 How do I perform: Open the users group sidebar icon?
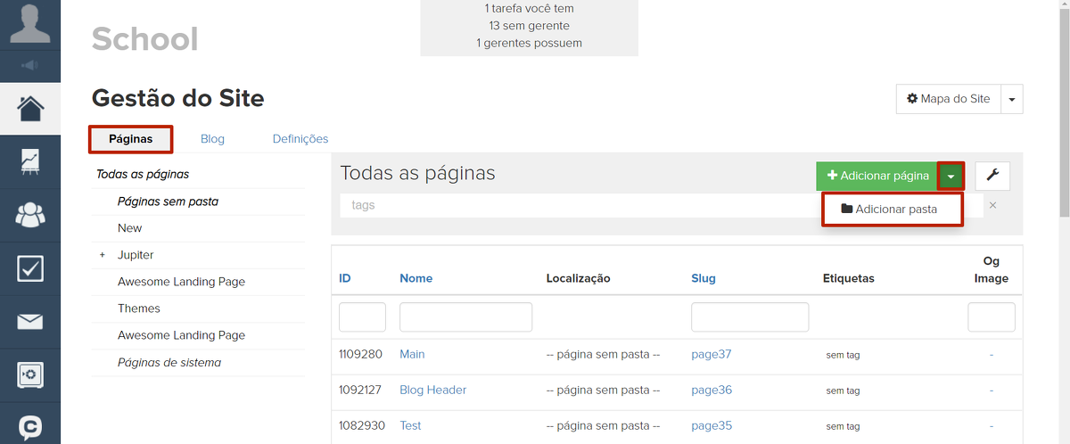(30, 215)
